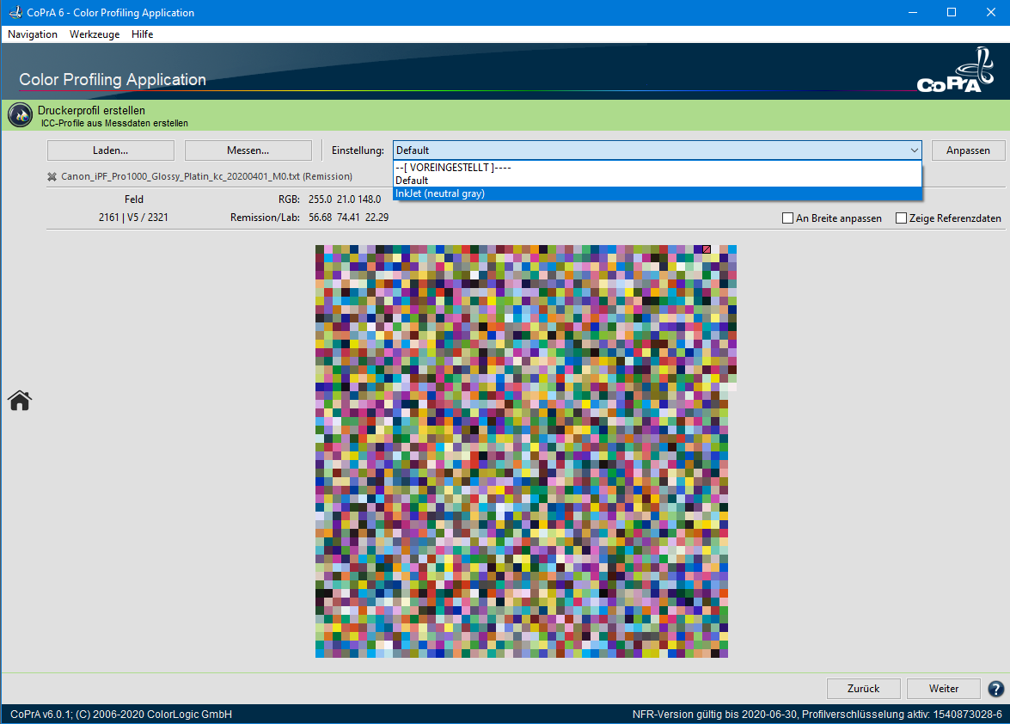
Task: Click the CoPrA logo in the header
Action: point(954,74)
